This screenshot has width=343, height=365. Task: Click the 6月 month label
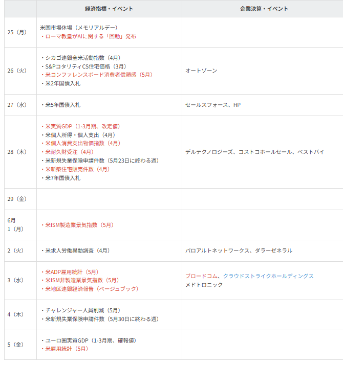coord(11,220)
